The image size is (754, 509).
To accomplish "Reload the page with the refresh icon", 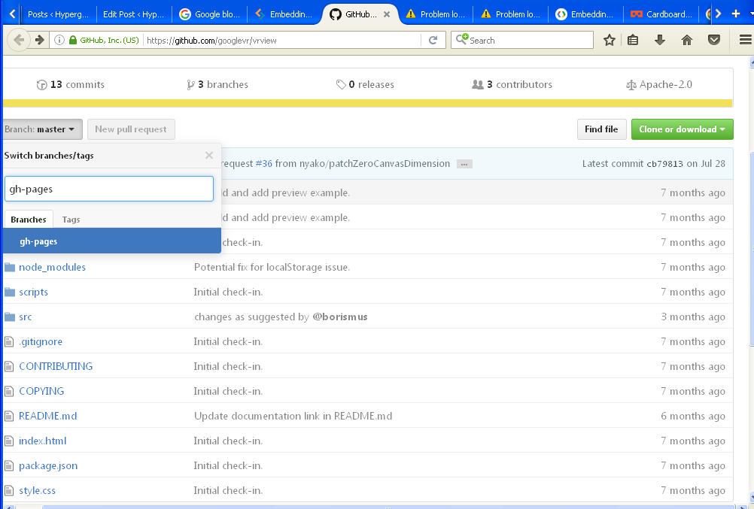I will click(x=433, y=41).
